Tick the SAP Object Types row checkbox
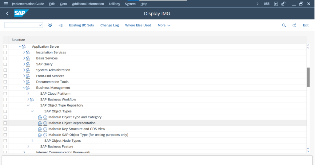315x165 pixels. click(x=5, y=111)
